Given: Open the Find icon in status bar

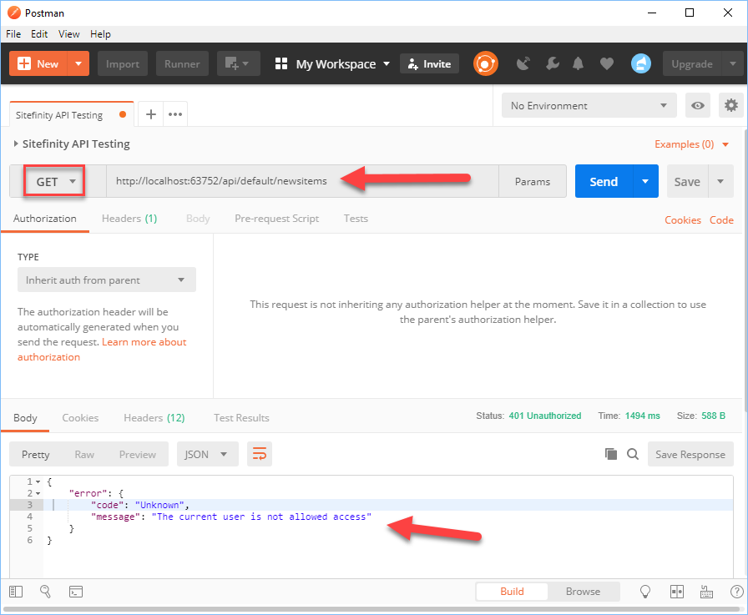Looking at the screenshot, I should (45, 592).
